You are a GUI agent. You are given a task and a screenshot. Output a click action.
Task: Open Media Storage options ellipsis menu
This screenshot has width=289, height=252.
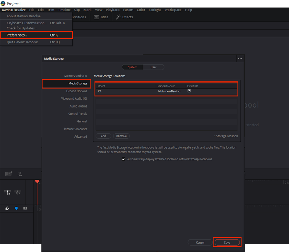pos(240,59)
